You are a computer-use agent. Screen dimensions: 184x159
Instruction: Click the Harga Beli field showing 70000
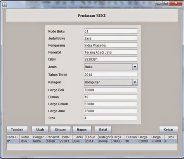tap(111, 90)
